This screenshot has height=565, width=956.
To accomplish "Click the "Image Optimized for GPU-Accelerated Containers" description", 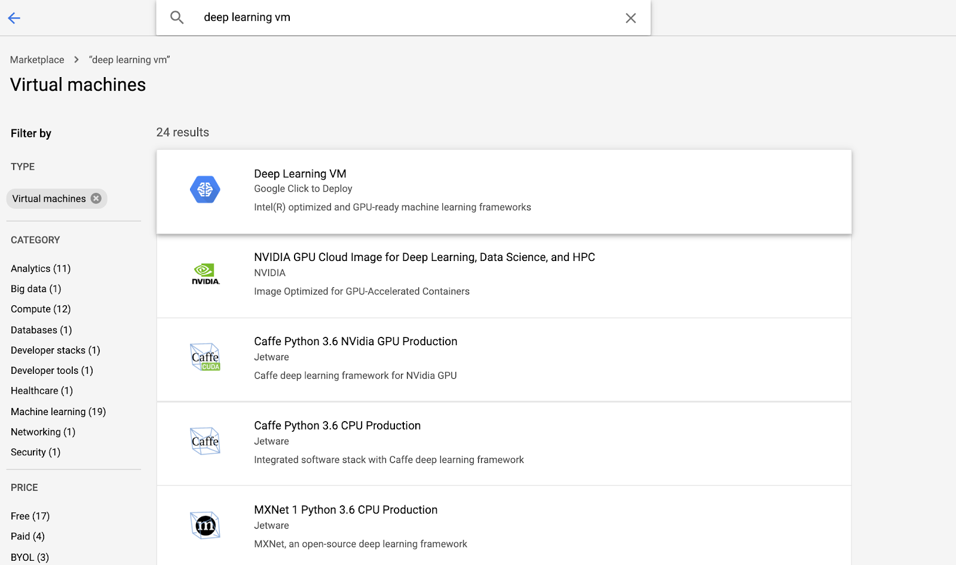I will (361, 291).
